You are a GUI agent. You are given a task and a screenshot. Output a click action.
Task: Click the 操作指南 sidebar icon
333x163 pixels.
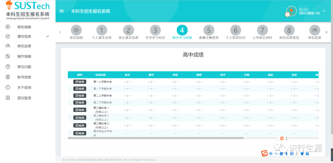click(8, 56)
